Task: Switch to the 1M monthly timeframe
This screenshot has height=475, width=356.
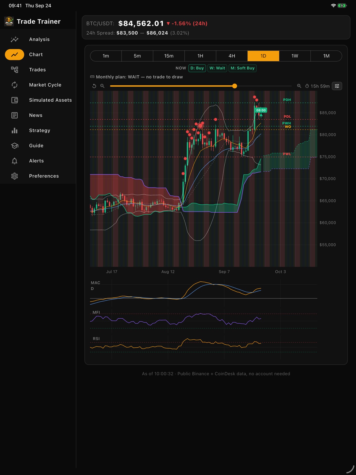Action: coord(326,56)
